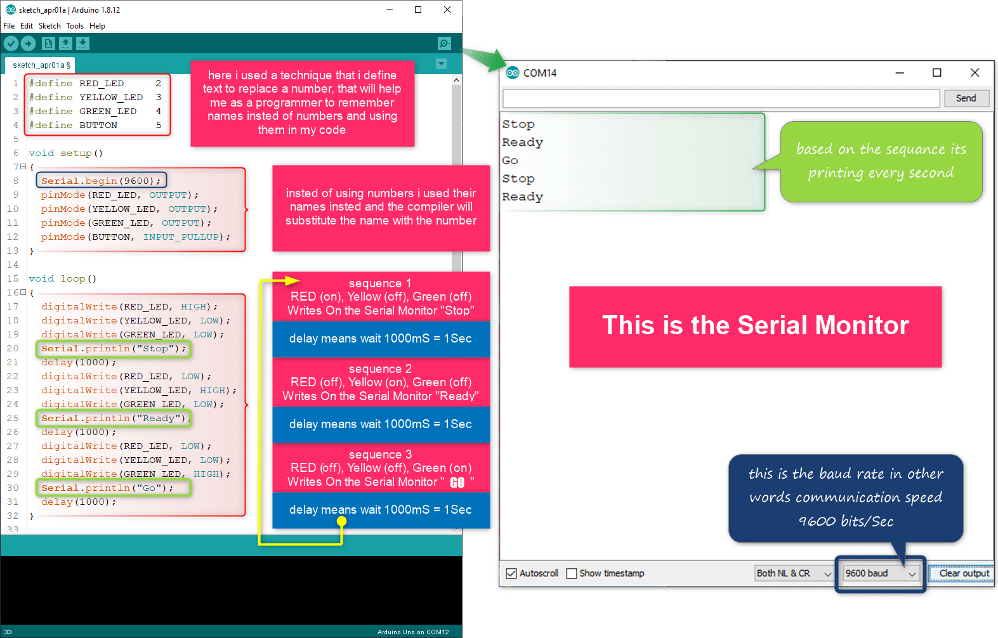998x638 pixels.
Task: Toggle the Autoscroll checkbox
Action: click(511, 573)
